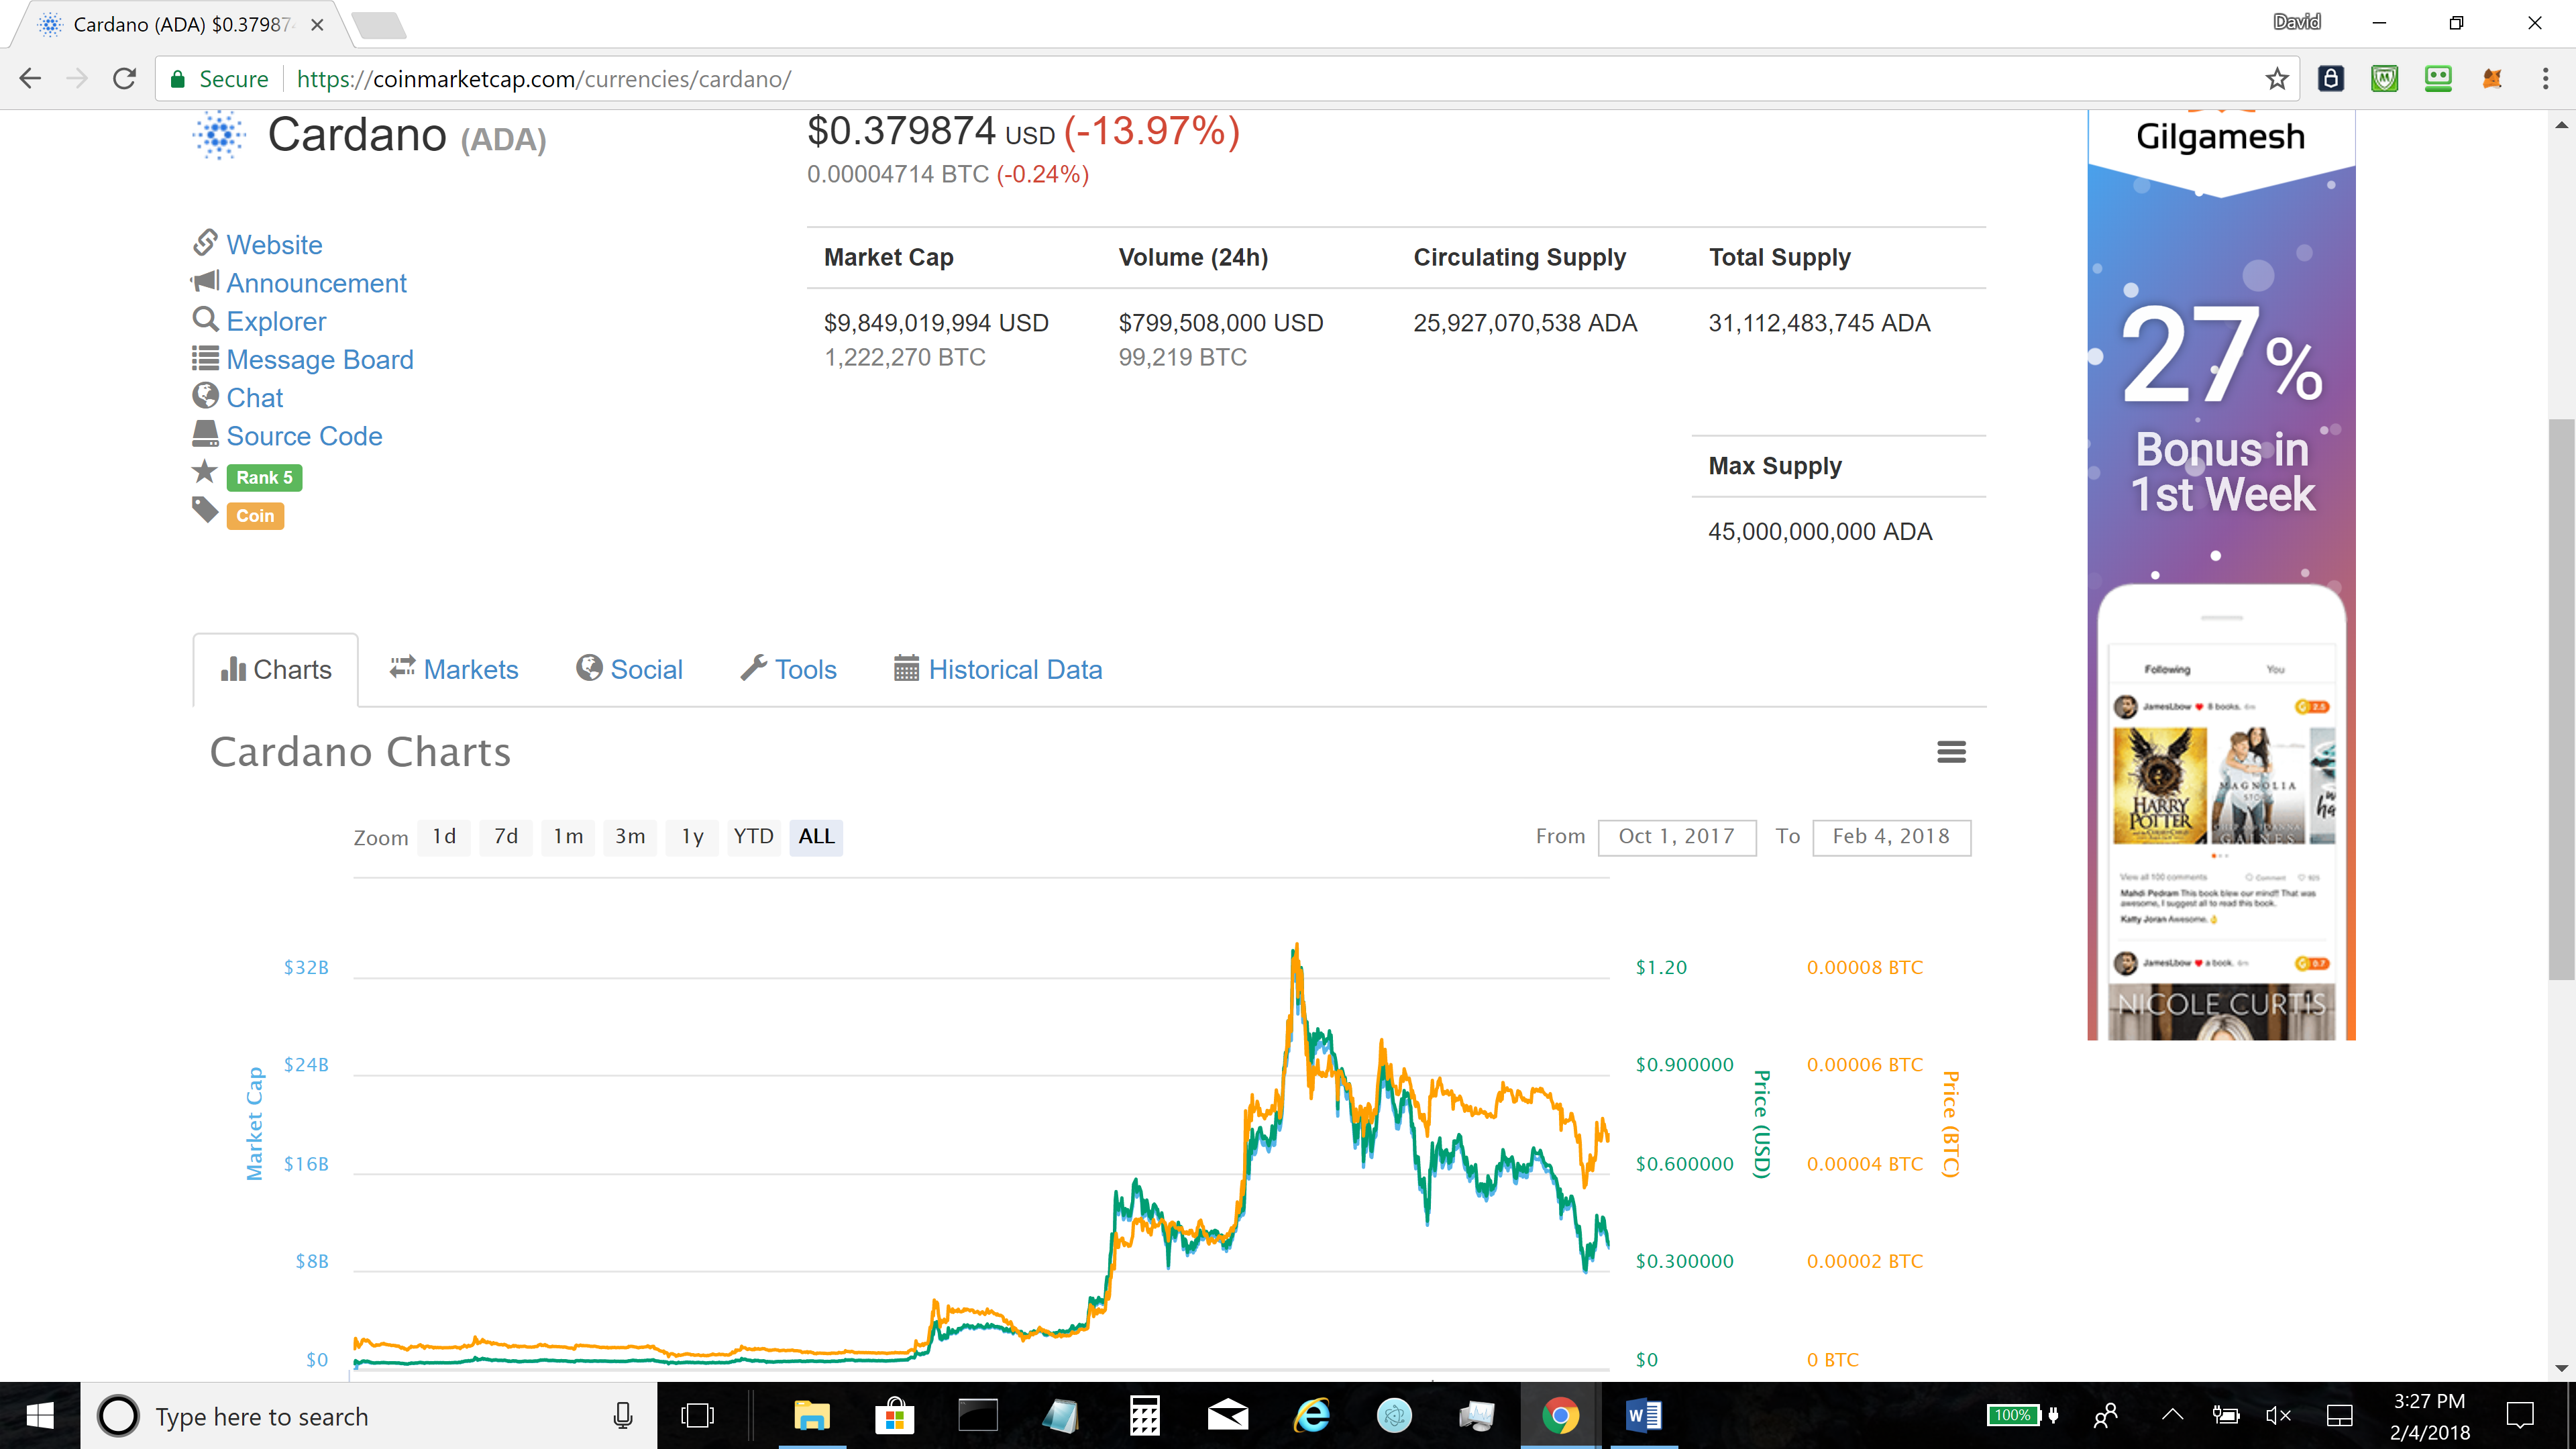Open the Gilgamesh bonus advertisement
Viewport: 2576px width, 1449px height.
[x=2221, y=575]
